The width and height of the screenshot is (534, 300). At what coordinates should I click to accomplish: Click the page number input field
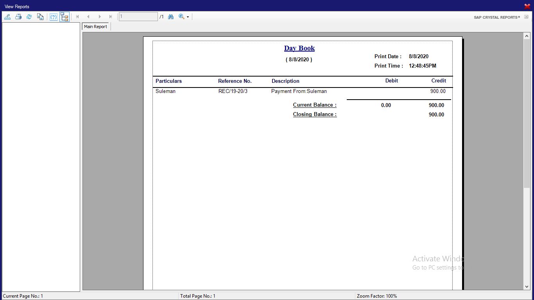tap(138, 17)
